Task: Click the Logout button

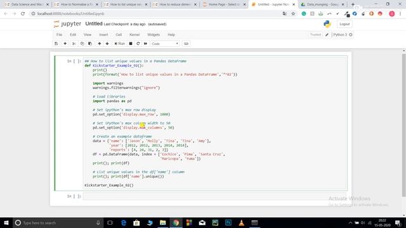Action: [x=344, y=24]
